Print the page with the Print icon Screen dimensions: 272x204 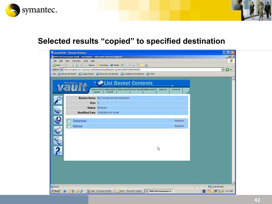tap(133, 65)
